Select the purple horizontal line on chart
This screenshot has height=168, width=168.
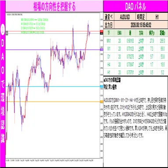[x=53, y=50]
